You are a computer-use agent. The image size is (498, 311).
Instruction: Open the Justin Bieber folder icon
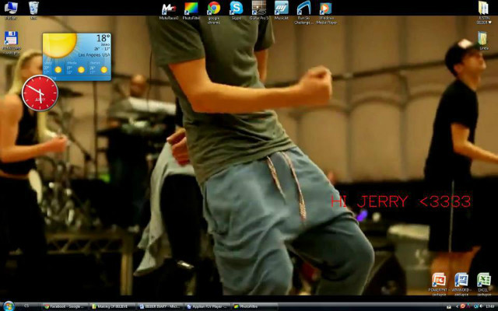pos(483,12)
